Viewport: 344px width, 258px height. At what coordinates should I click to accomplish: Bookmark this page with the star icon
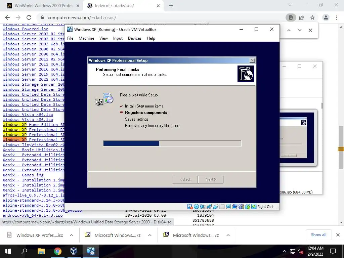(312, 17)
